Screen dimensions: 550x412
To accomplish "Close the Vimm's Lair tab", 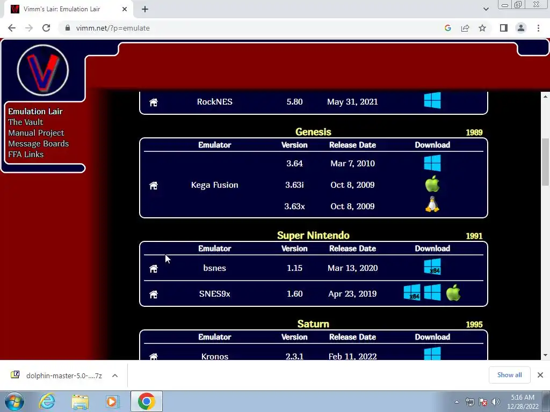I will coord(125,9).
